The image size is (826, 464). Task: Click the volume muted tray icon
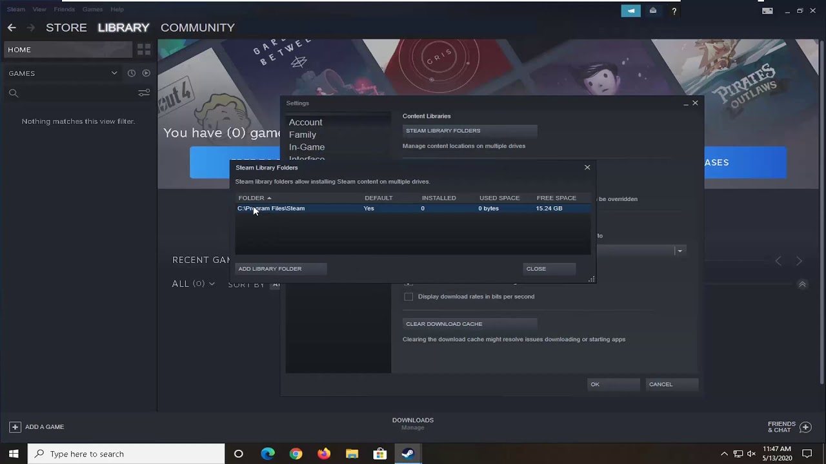click(x=752, y=454)
